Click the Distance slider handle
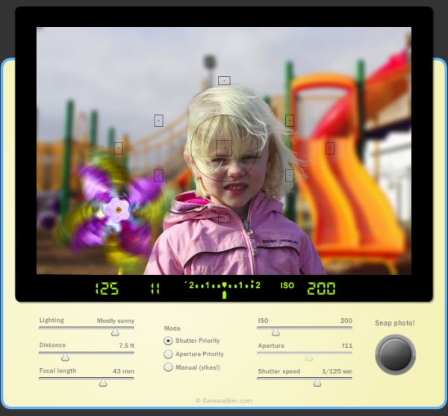Viewport: 448px width, 416px height. [x=65, y=358]
